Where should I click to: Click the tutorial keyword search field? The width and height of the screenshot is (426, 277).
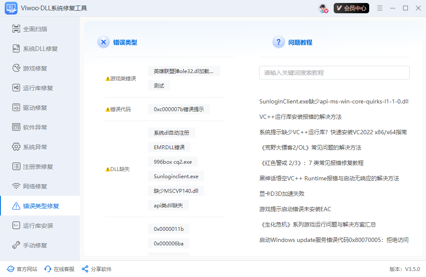335,73
